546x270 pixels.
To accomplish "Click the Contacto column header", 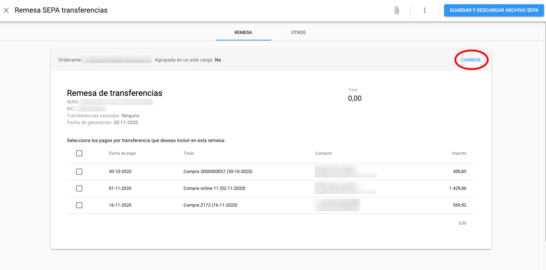I will pyautogui.click(x=323, y=153).
